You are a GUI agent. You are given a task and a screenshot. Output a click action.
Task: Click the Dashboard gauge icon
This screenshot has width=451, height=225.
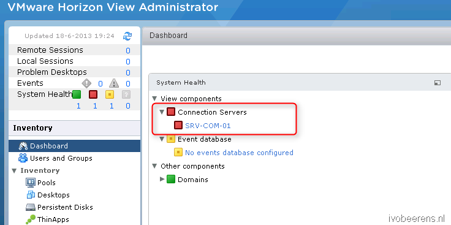(23, 146)
